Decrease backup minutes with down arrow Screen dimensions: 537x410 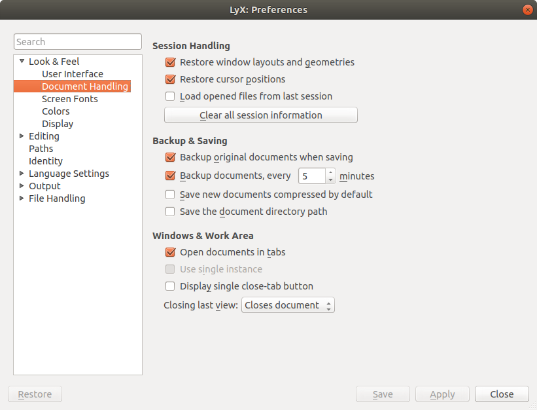coord(330,179)
